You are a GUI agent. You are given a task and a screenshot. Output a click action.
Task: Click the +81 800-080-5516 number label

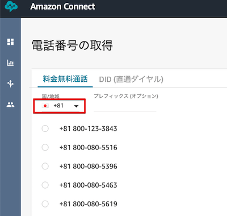(x=89, y=147)
